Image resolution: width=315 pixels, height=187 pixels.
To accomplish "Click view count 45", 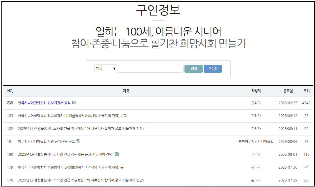I will (x=306, y=141).
